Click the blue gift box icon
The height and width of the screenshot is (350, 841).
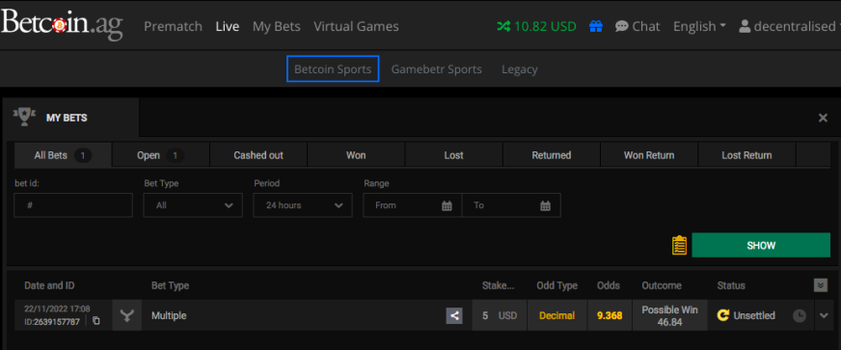click(596, 26)
